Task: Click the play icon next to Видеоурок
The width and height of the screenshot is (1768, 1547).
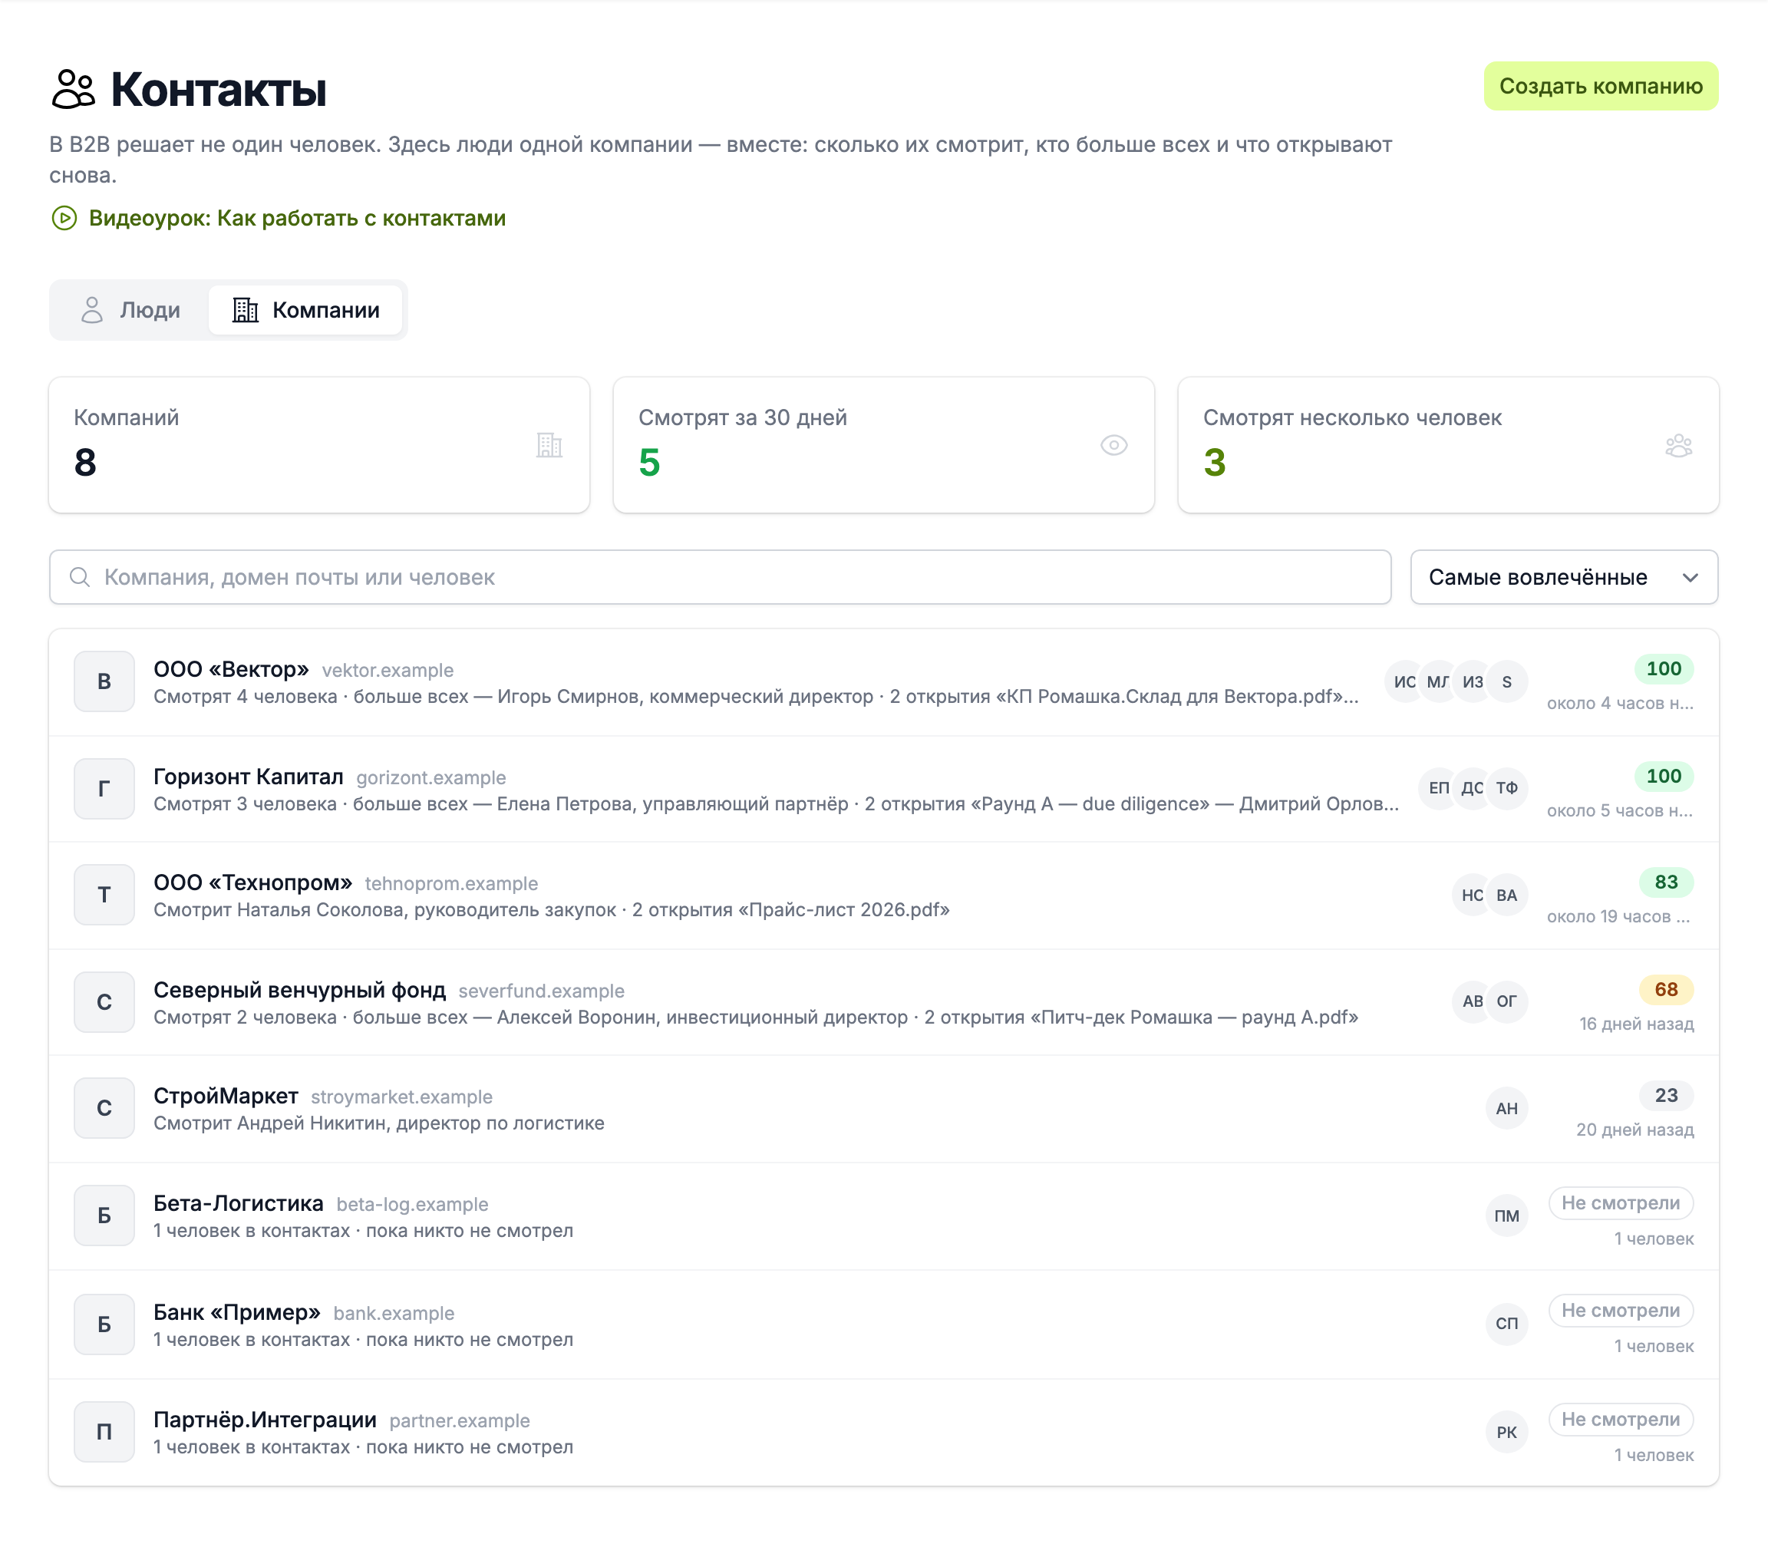Action: [x=64, y=219]
